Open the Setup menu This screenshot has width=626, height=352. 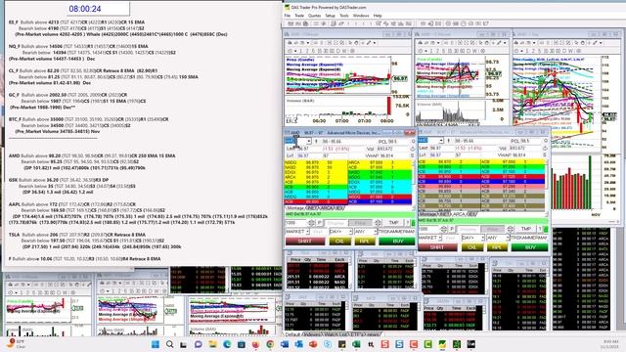tap(330, 16)
